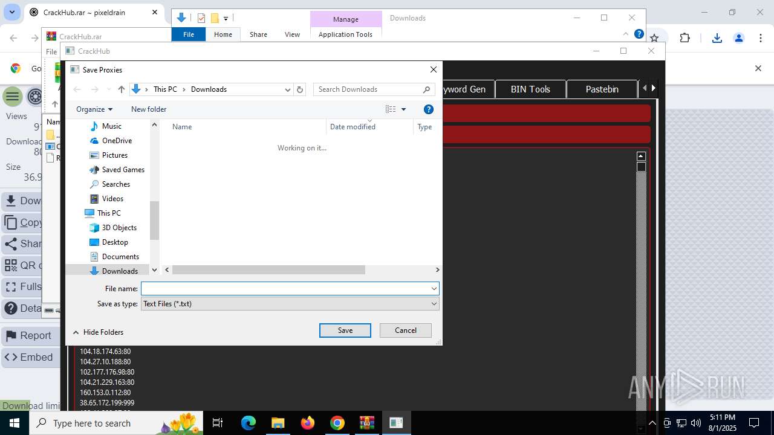Select Music in the navigation tree
Image resolution: width=774 pixels, height=435 pixels.
pyautogui.click(x=112, y=126)
